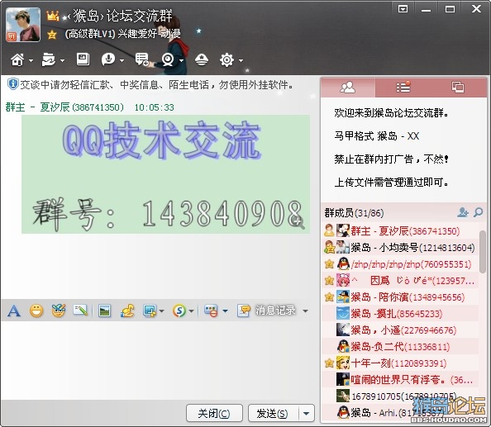The image size is (491, 427).
Task: Expand the 消息记录 dropdown arrow
Action: (305, 311)
